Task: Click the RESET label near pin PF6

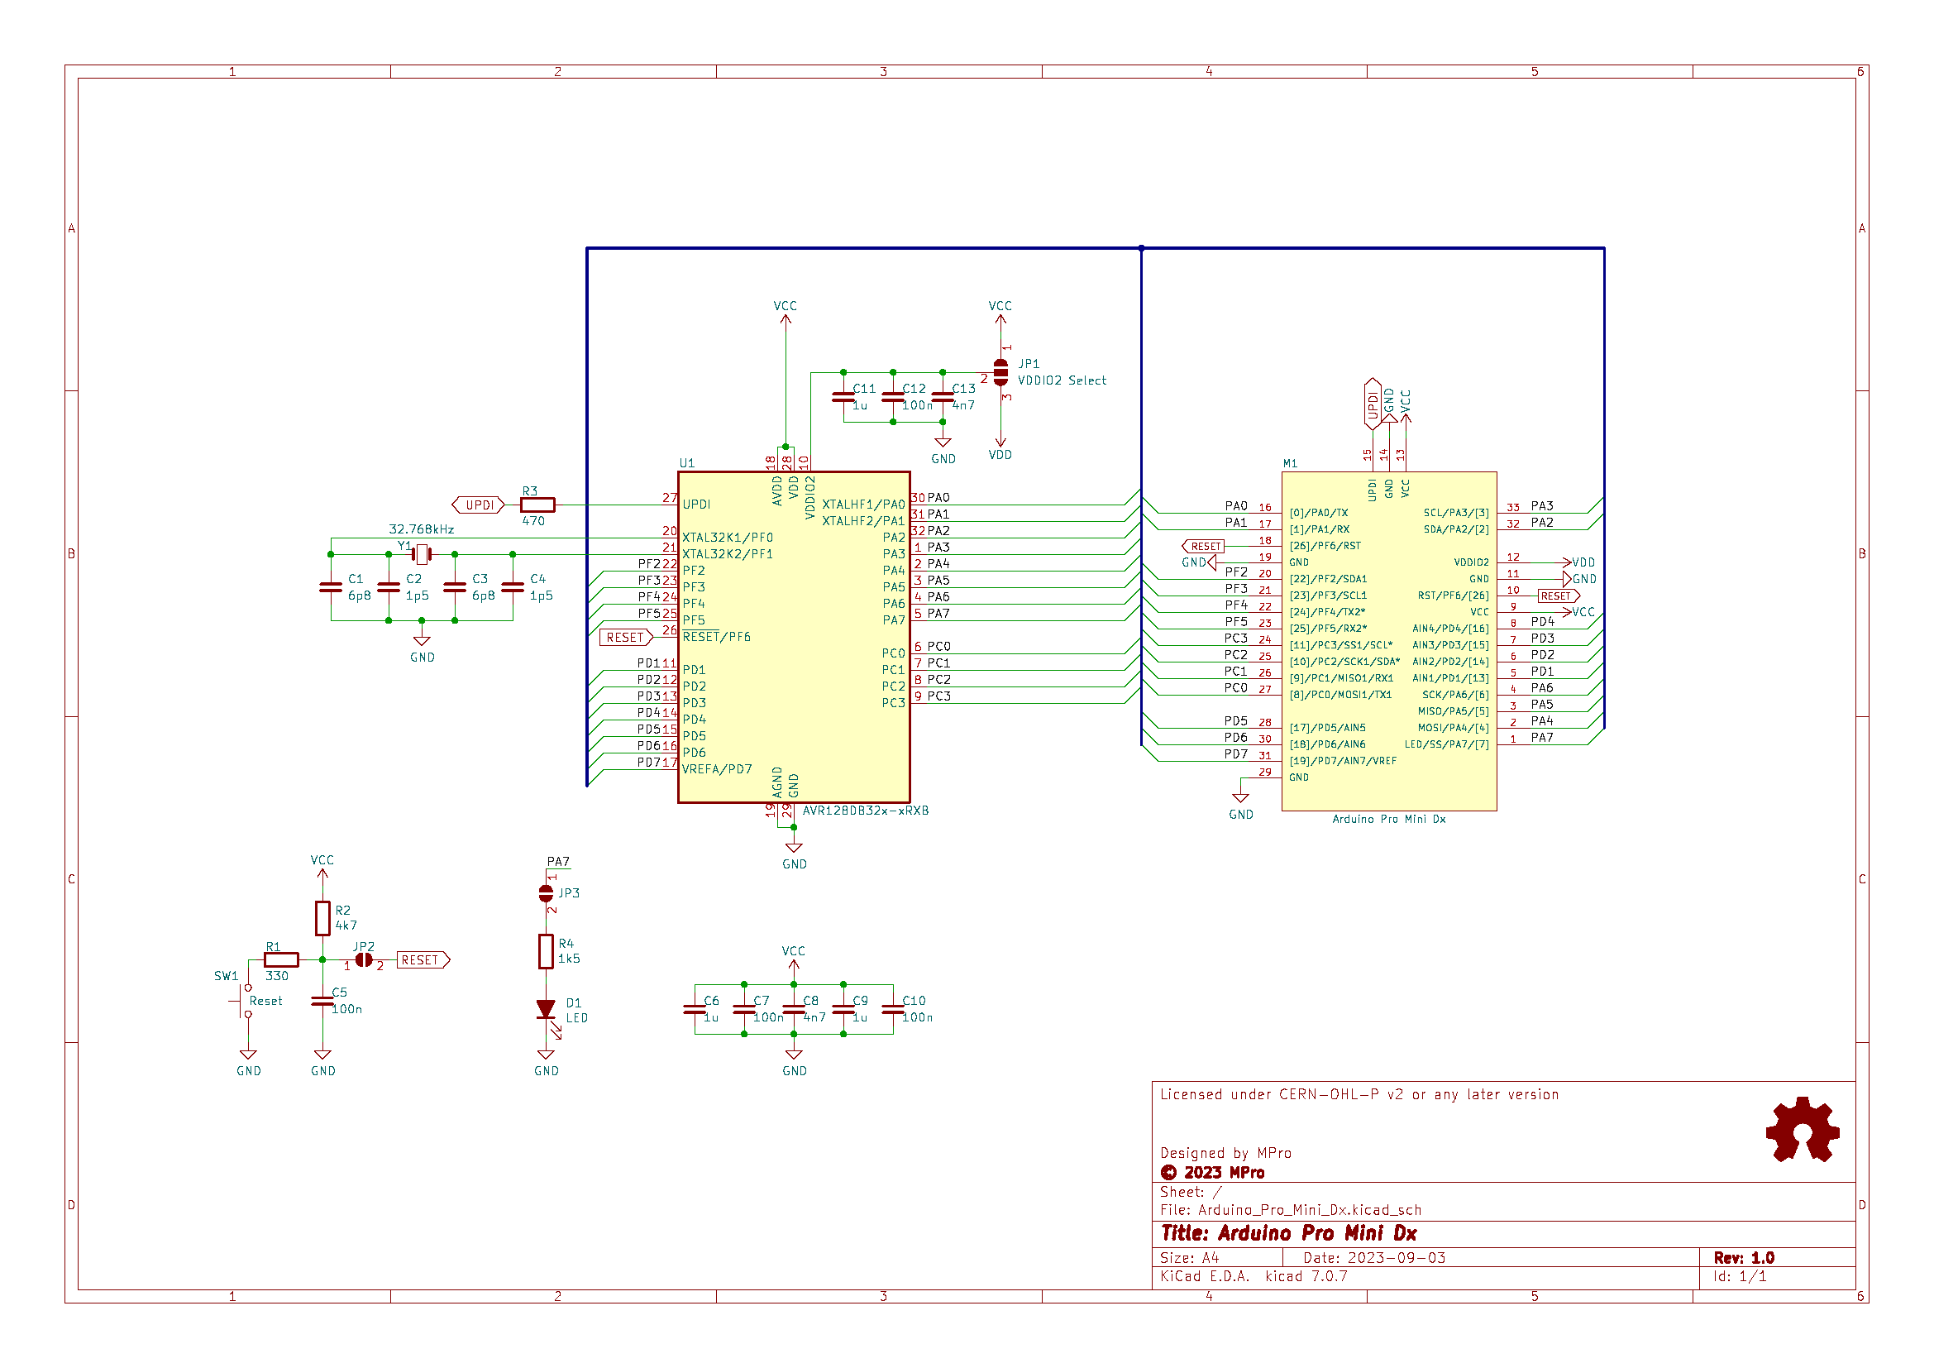Action: (x=625, y=638)
